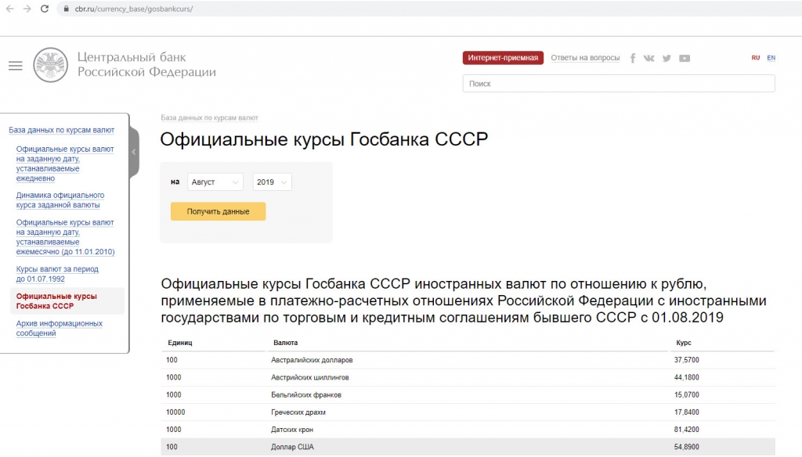The image size is (802, 457).
Task: Go back using the browser back arrow
Action: (x=9, y=9)
